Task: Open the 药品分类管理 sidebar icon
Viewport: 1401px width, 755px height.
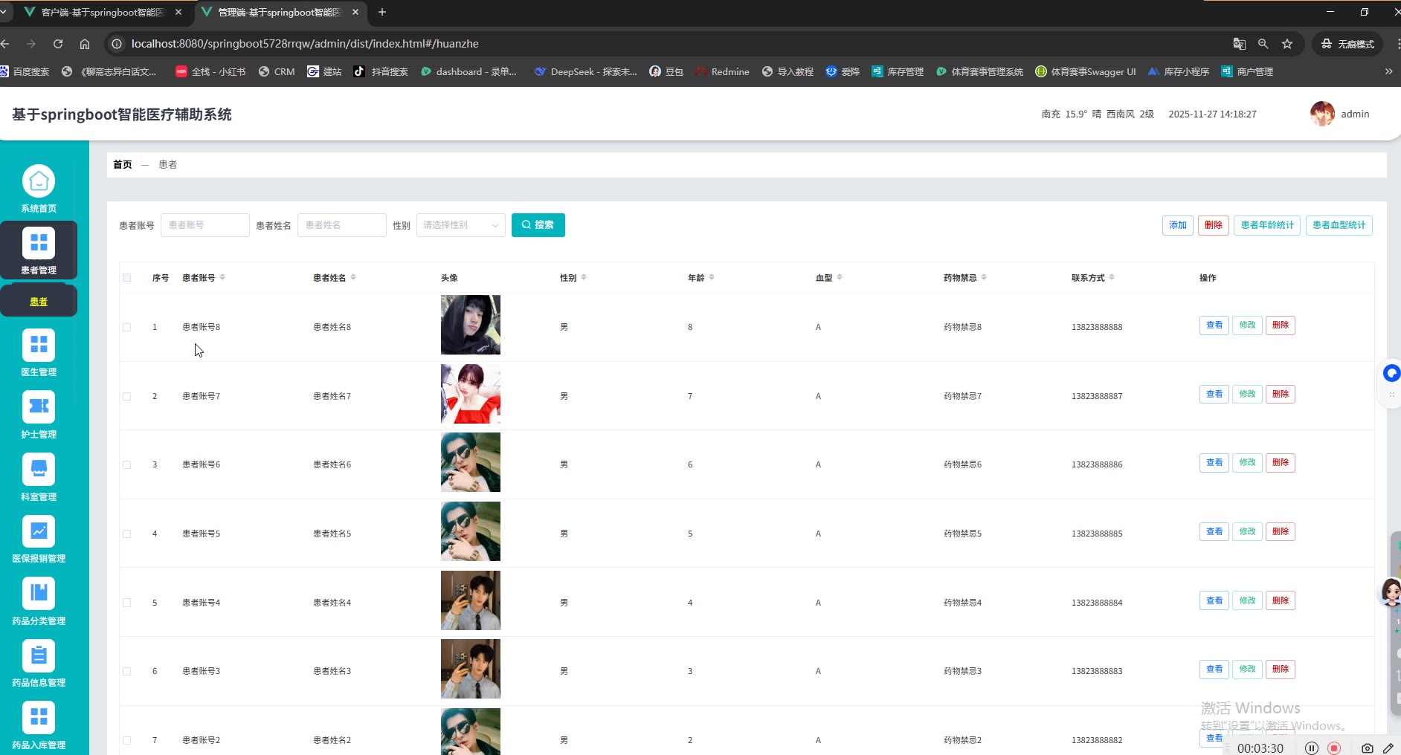Action: pos(39,594)
